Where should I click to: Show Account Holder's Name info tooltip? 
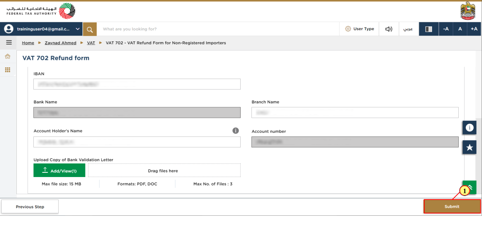(x=236, y=131)
